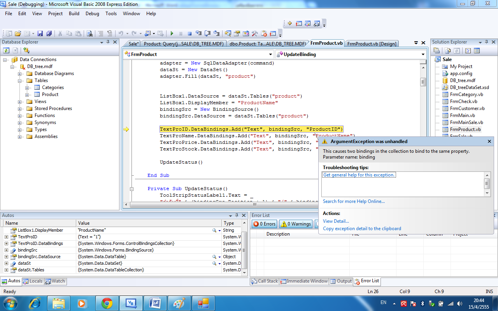Screen dimensions: 498x311
Task: Click the Step Over debug icon
Action: point(207,33)
